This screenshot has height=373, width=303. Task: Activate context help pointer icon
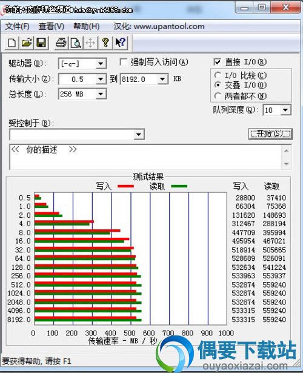[121, 43]
